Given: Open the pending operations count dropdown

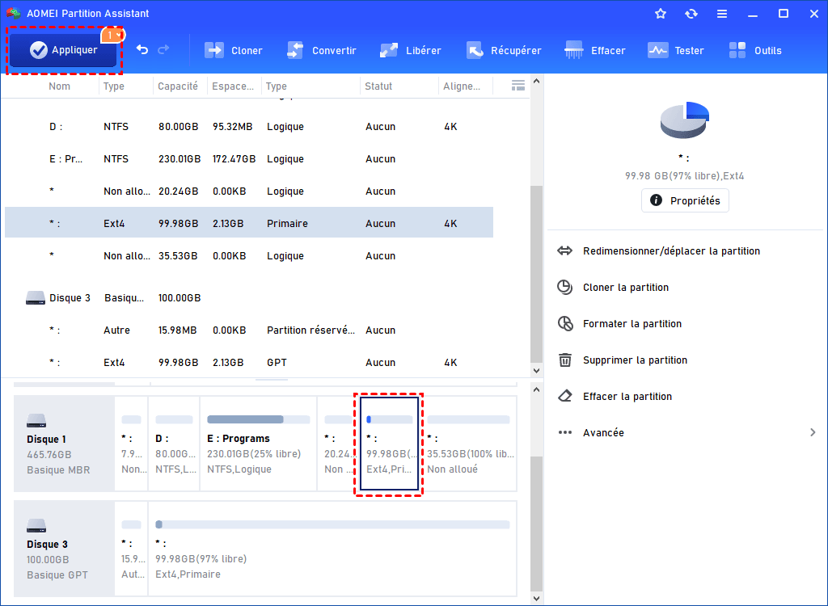Looking at the screenshot, I should pyautogui.click(x=112, y=36).
